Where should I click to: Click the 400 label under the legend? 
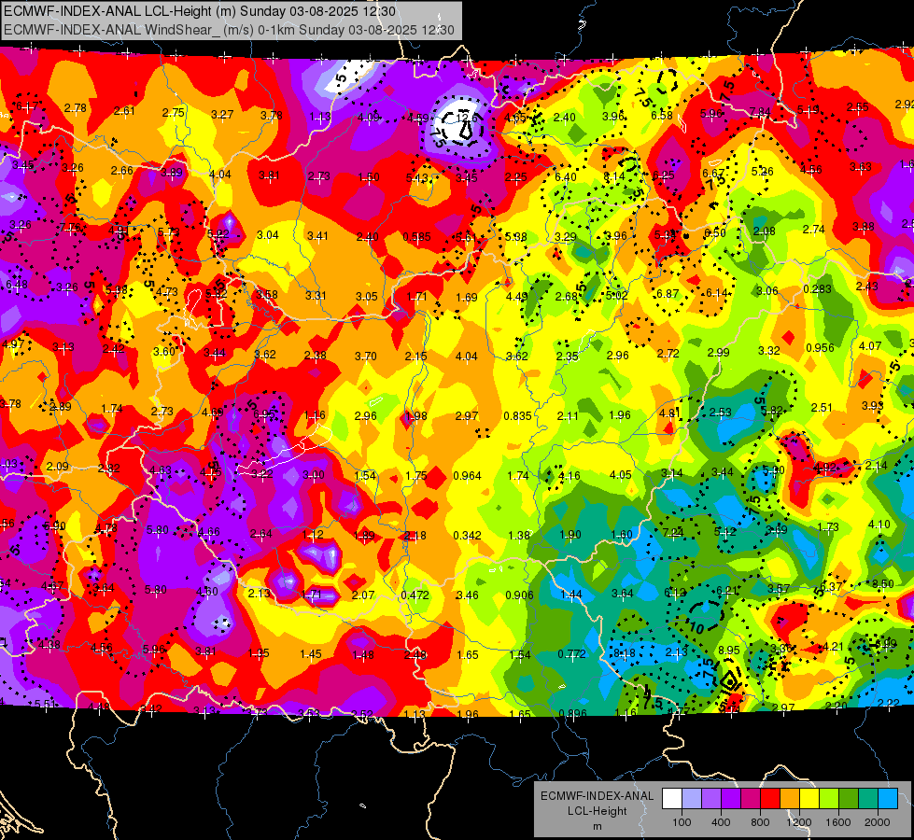pos(721,822)
